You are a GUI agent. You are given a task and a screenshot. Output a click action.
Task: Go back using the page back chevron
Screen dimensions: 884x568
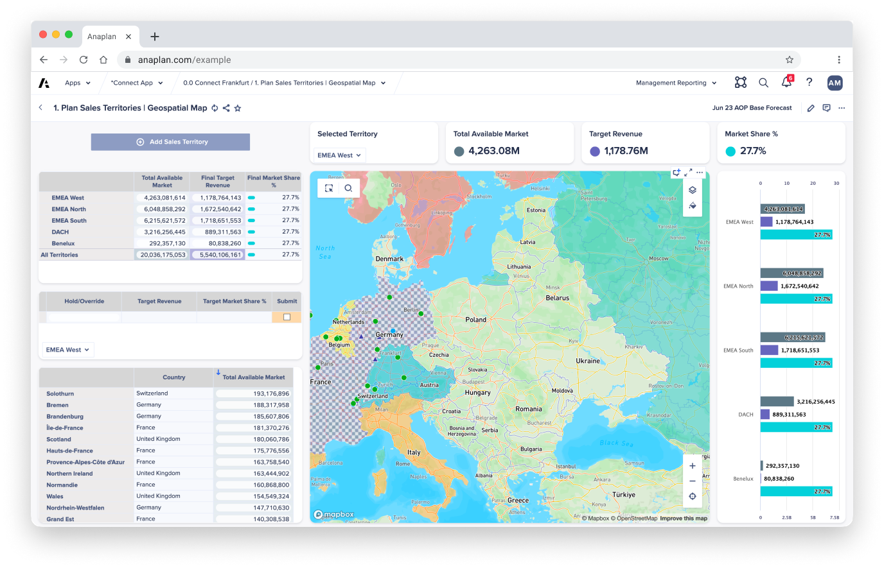[40, 108]
